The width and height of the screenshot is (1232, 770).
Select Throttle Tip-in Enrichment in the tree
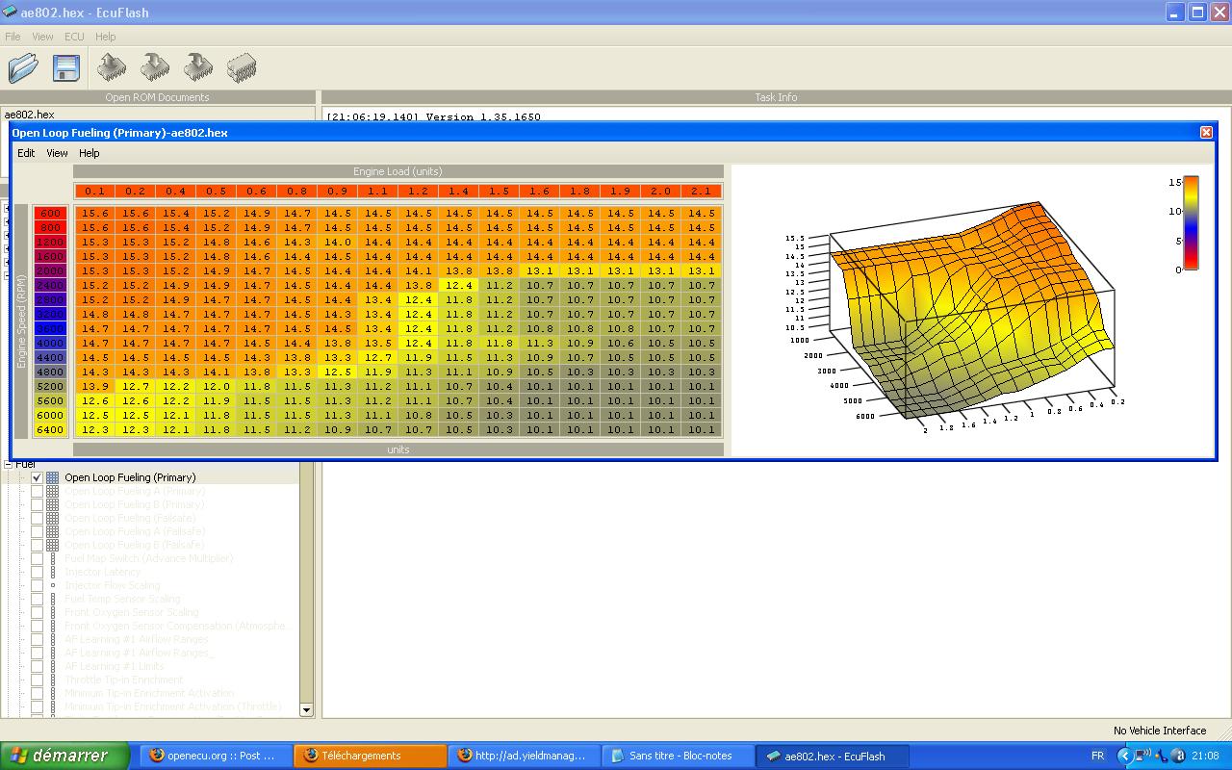124,680
